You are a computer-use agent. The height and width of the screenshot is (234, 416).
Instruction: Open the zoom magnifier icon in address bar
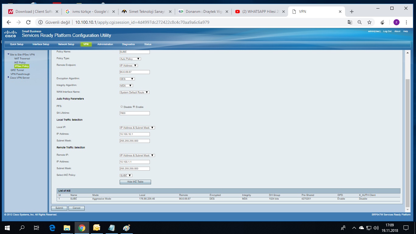tap(360, 22)
